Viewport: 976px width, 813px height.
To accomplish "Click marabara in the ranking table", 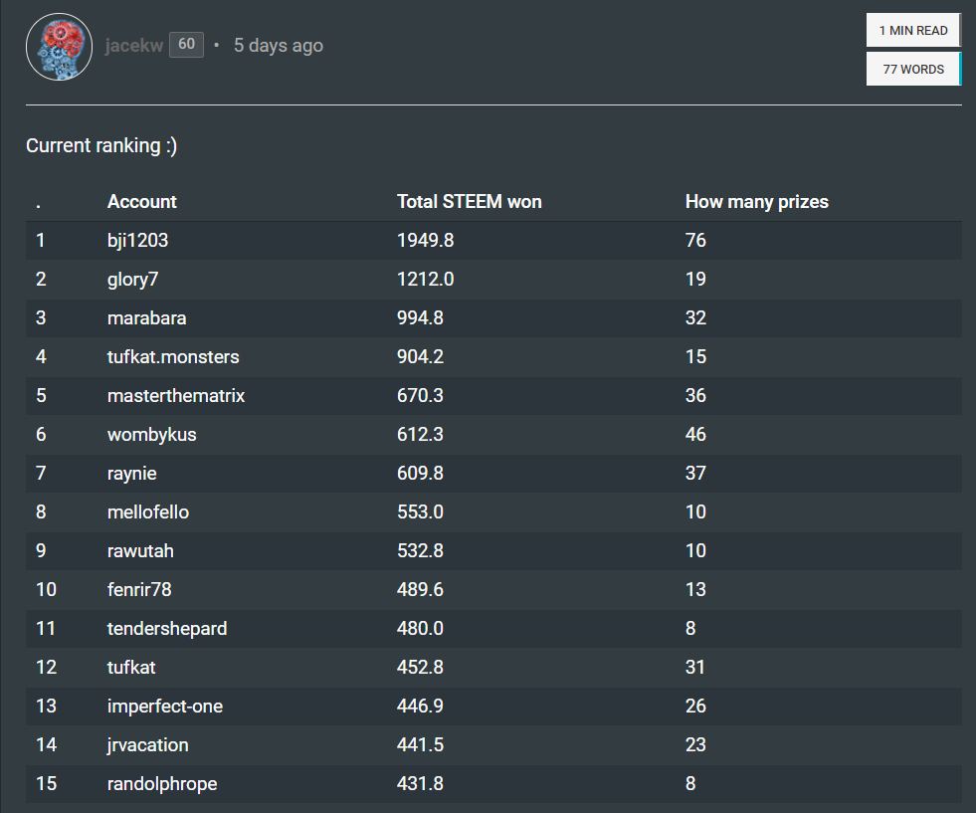I will pyautogui.click(x=146, y=318).
